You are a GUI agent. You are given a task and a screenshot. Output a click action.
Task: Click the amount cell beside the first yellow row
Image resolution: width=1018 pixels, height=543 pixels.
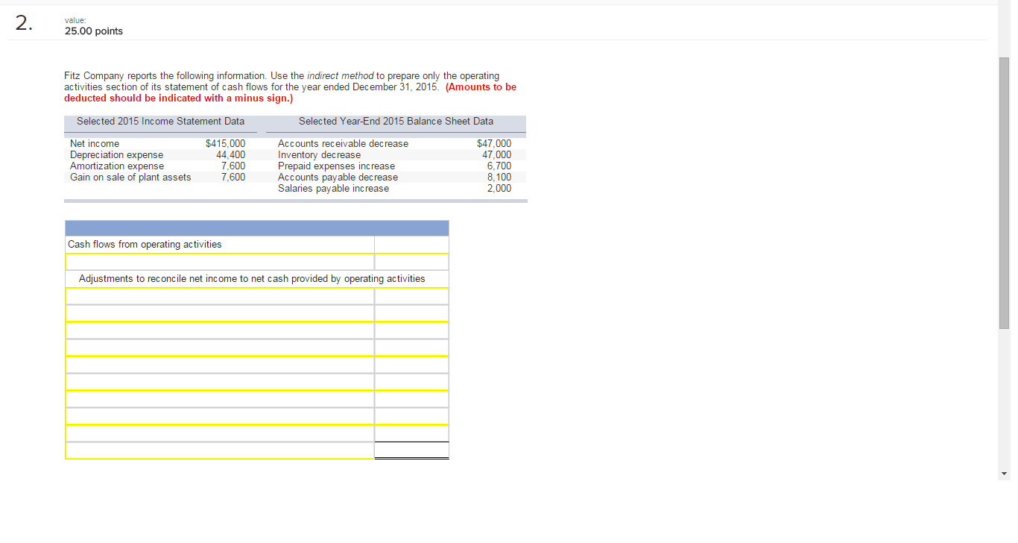411,261
